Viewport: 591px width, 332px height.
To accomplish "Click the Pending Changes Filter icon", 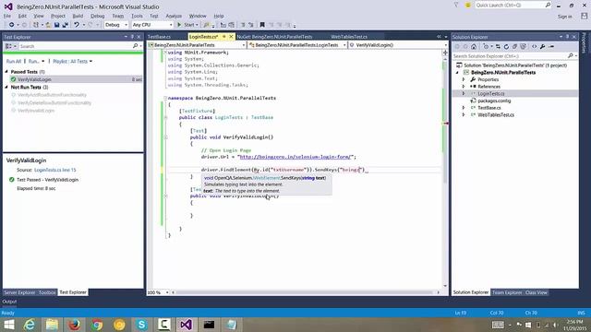I will coord(487,47).
